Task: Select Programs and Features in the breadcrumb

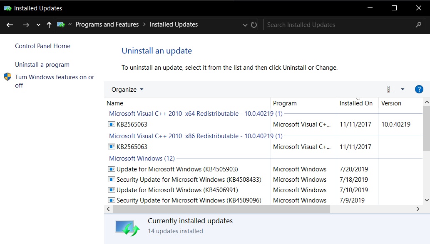Action: (107, 24)
